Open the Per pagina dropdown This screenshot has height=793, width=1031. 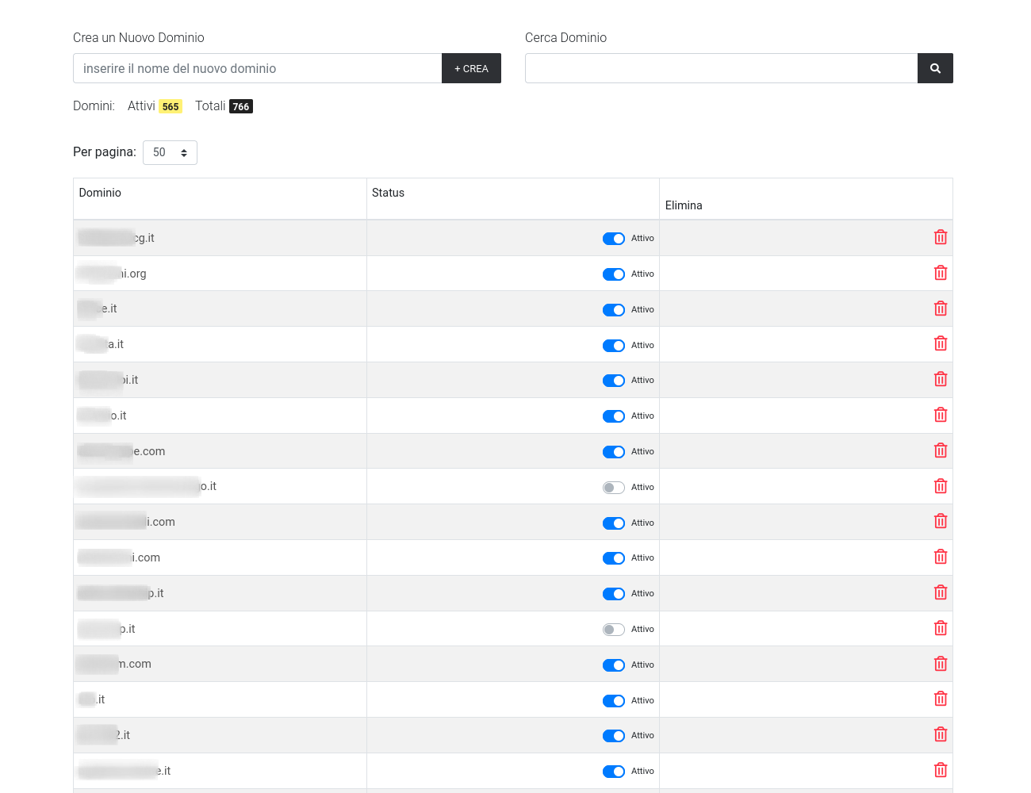coord(170,152)
